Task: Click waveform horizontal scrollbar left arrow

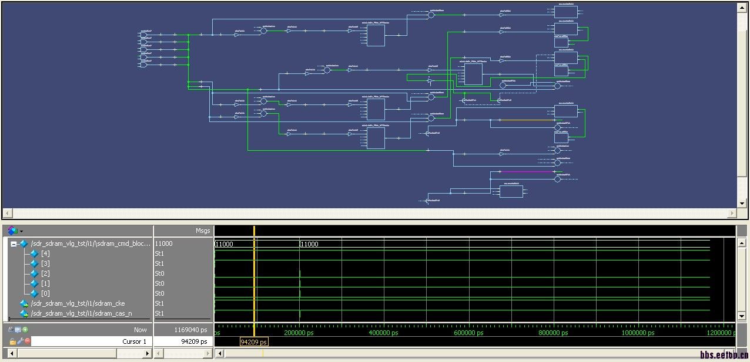Action: [x=220, y=353]
